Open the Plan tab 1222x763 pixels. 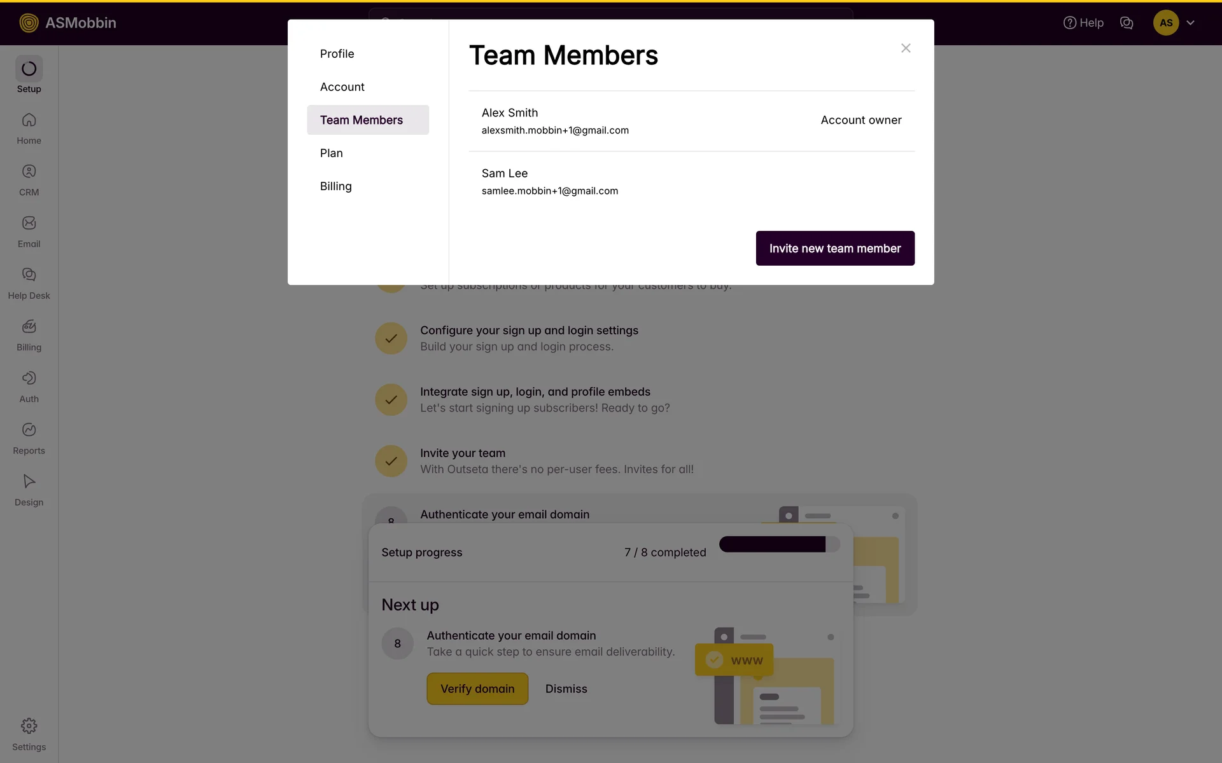tap(331, 153)
